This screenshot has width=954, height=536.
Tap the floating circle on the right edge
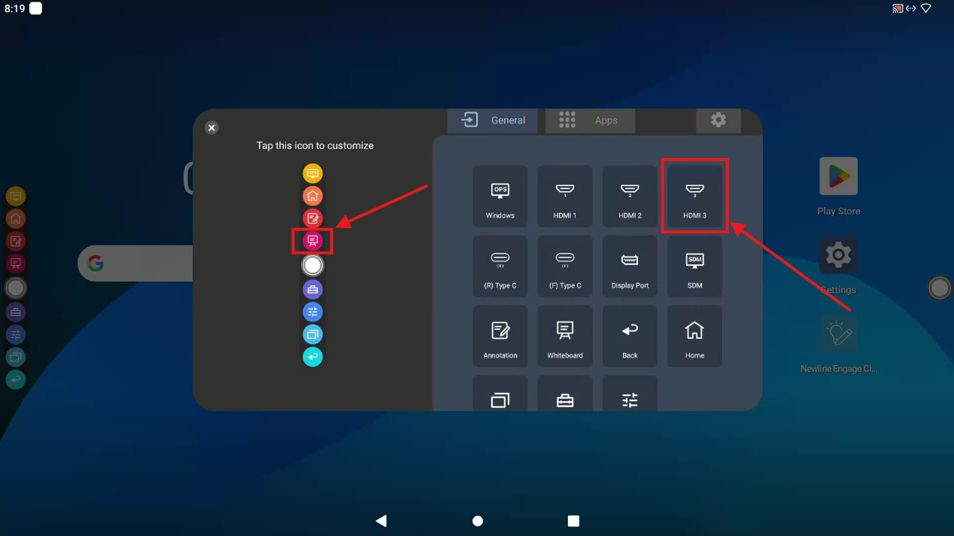click(939, 288)
